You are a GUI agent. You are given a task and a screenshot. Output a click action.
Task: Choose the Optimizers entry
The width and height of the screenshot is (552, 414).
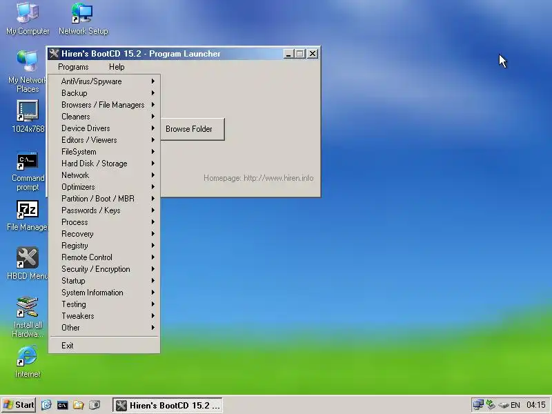pos(104,187)
